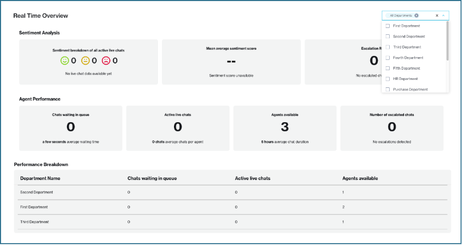The height and width of the screenshot is (246, 463).
Task: Select the Fifth Department checkbox
Action: (x=387, y=68)
